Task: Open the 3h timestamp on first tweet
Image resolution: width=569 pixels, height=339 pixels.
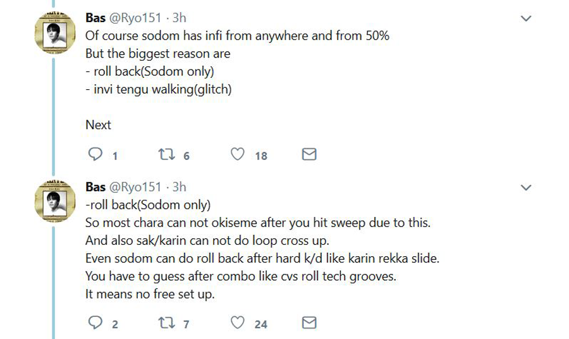Action: 180,18
